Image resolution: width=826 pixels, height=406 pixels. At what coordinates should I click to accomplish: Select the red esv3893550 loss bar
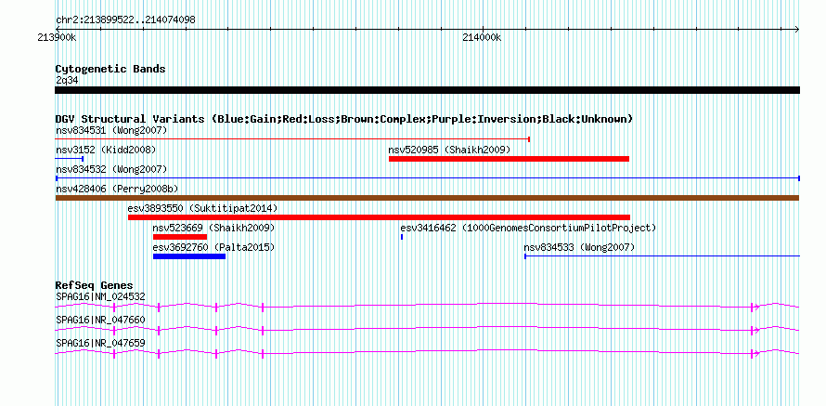380,217
